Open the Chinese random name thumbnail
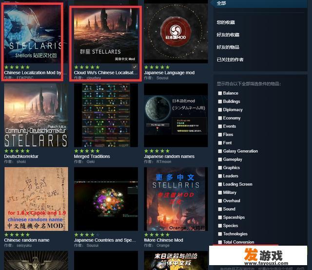 [36, 199]
